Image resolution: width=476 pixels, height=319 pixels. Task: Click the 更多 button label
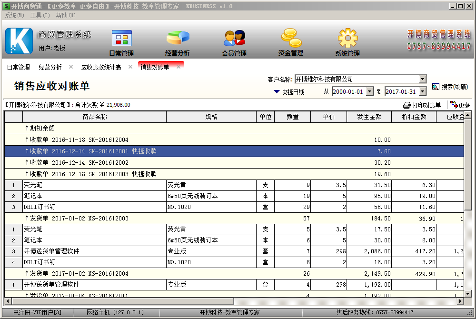point(464,105)
